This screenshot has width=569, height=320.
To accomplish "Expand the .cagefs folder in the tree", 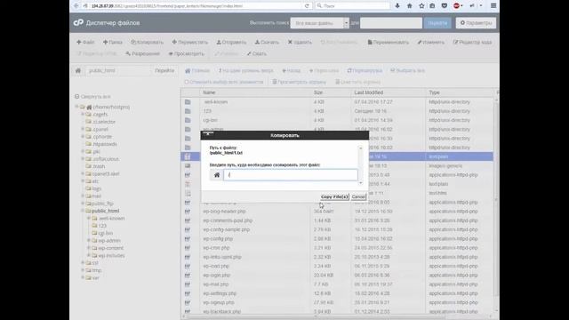I will (83, 115).
